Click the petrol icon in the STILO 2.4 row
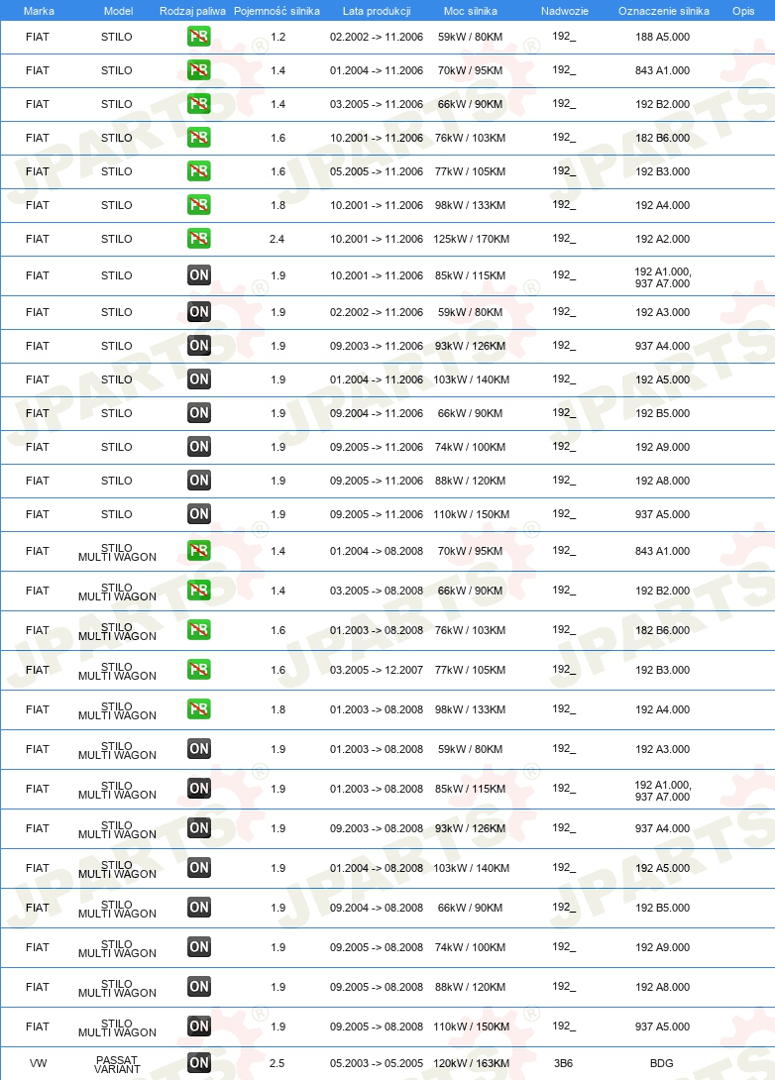This screenshot has height=1080, width=775. [x=198, y=239]
